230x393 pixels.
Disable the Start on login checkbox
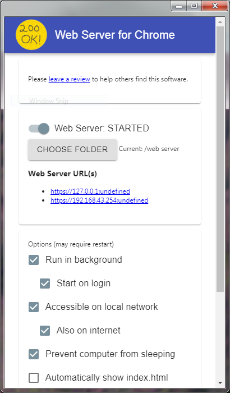[45, 284]
